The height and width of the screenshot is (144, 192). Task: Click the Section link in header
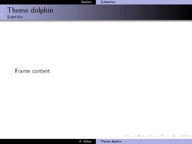point(86,2)
